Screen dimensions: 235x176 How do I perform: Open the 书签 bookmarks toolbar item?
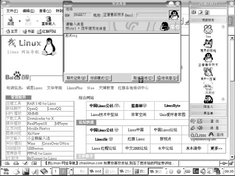[28, 31]
